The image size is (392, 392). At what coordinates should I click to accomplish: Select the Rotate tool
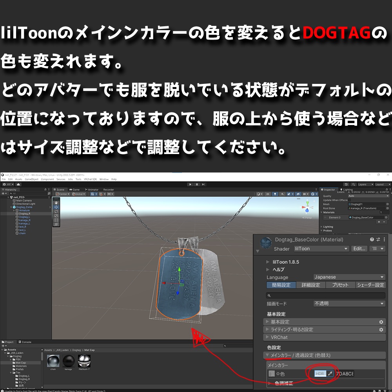56,211
